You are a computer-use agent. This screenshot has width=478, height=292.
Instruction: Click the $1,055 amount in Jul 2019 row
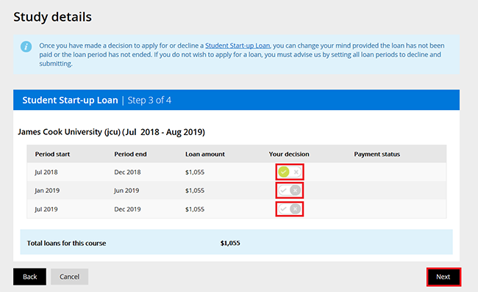195,209
